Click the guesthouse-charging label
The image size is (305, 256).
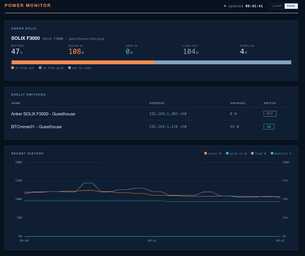point(87,39)
